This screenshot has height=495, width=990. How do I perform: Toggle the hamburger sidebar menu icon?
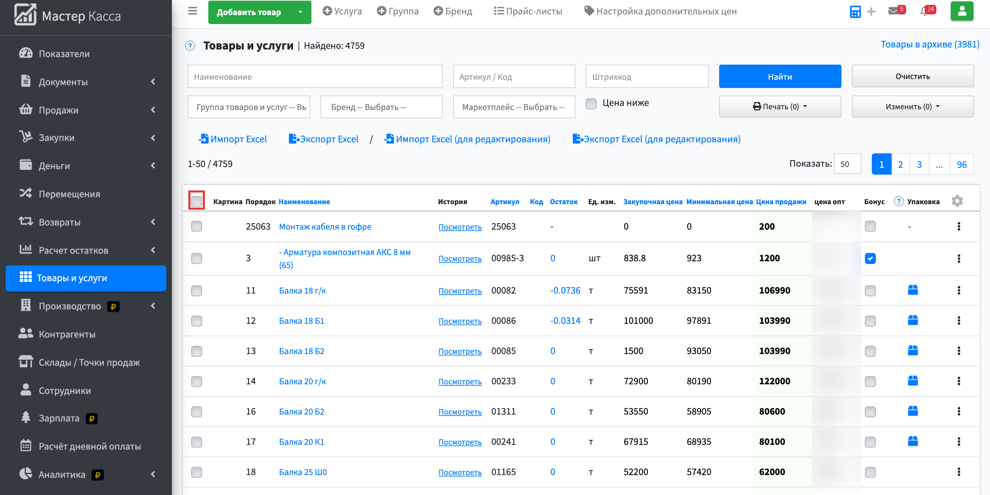click(x=192, y=11)
